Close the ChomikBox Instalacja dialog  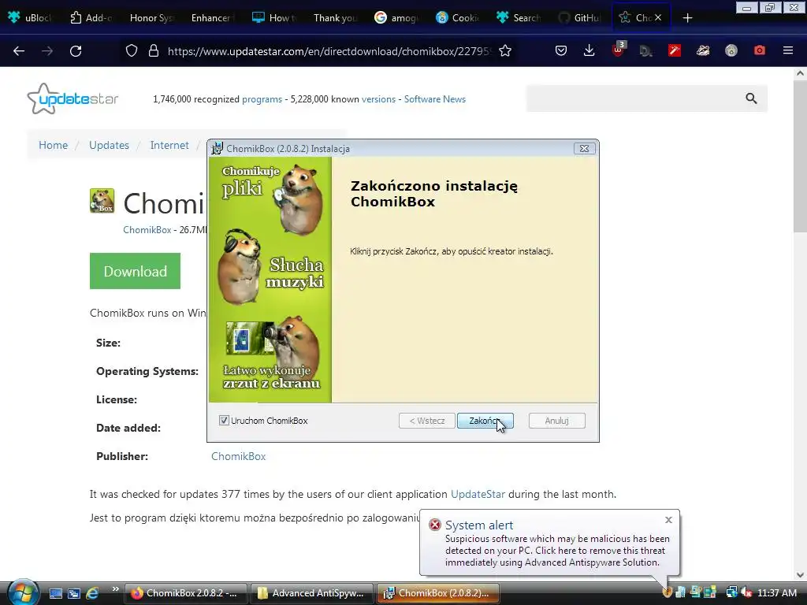point(584,148)
